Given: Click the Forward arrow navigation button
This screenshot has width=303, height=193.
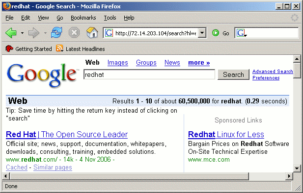Looking at the screenshot, I should 34,33.
